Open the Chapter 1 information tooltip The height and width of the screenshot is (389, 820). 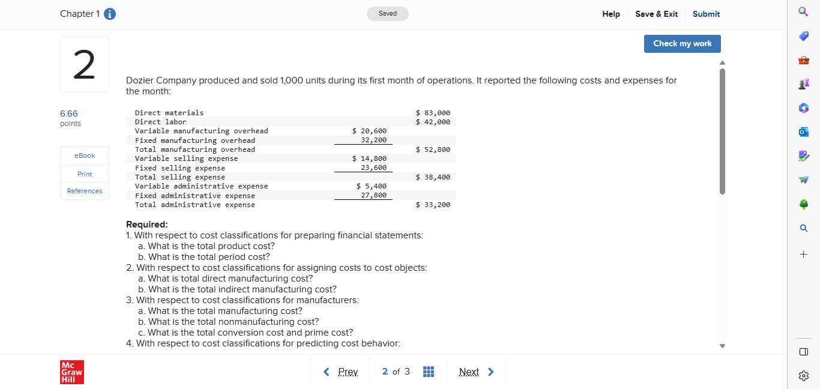point(109,14)
